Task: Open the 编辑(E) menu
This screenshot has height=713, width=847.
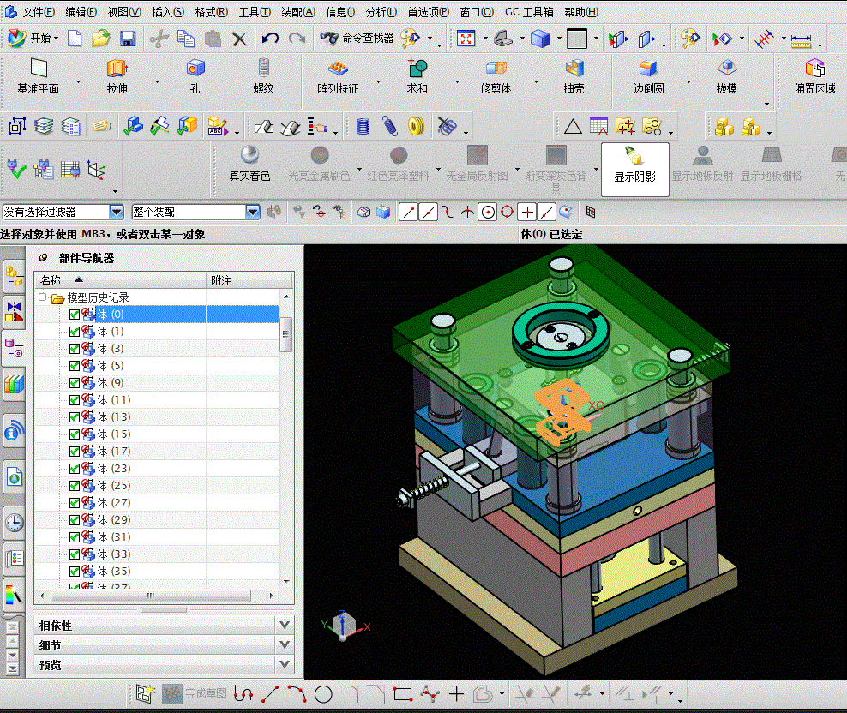Action: coord(81,12)
